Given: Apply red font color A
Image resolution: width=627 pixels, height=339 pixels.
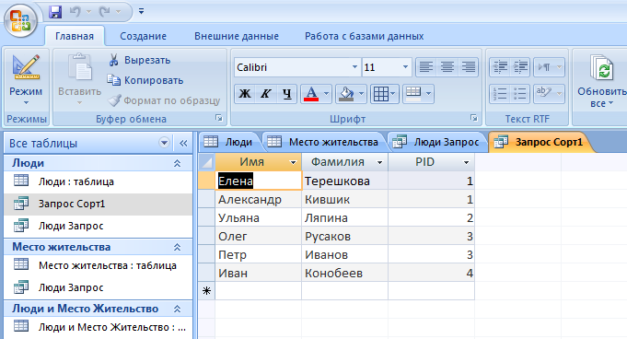Looking at the screenshot, I should 311,94.
